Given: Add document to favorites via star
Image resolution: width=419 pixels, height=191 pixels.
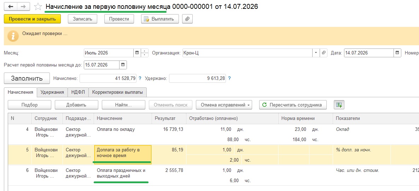Looking at the screenshot, I should (39, 7).
